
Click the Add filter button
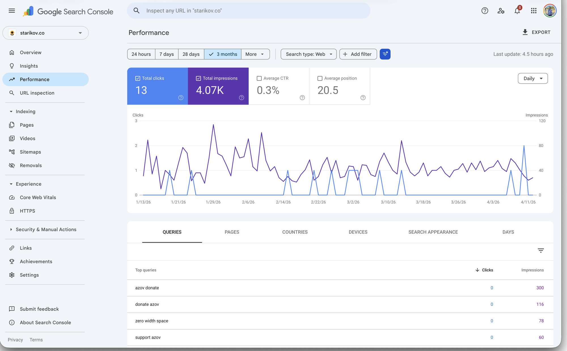coord(358,54)
